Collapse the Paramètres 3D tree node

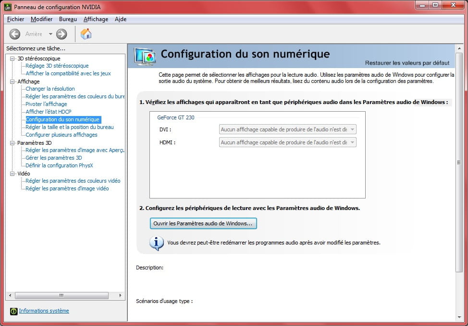coord(12,143)
